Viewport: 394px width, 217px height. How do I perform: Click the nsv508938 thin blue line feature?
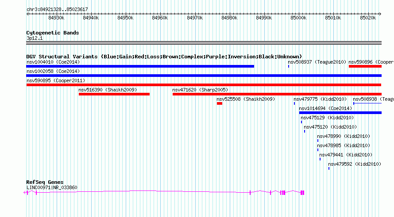[x=367, y=103]
